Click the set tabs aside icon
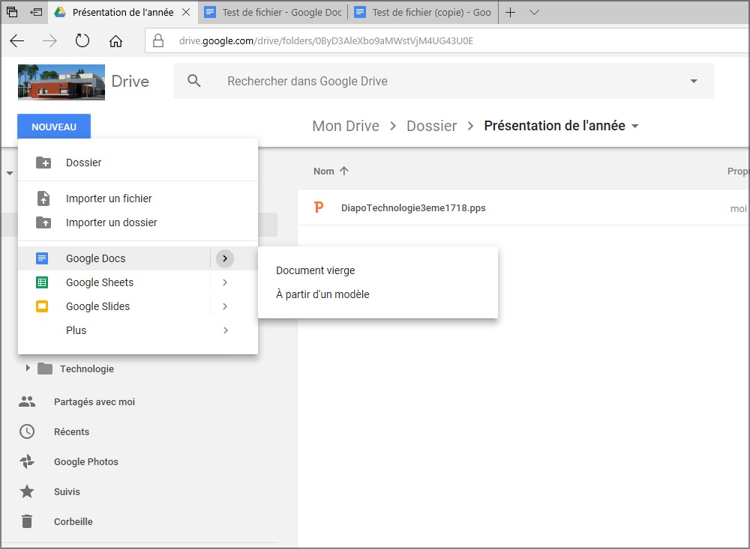This screenshot has width=750, height=549. click(36, 12)
